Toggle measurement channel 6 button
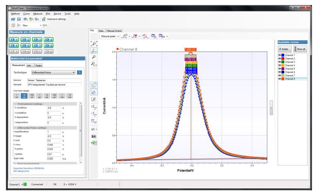 tap(25, 46)
